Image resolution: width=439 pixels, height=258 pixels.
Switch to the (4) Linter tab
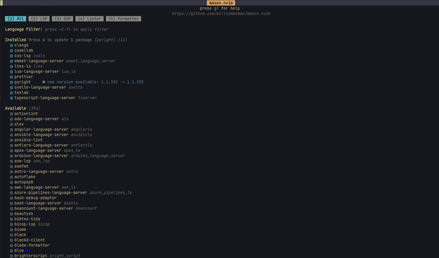pos(90,19)
